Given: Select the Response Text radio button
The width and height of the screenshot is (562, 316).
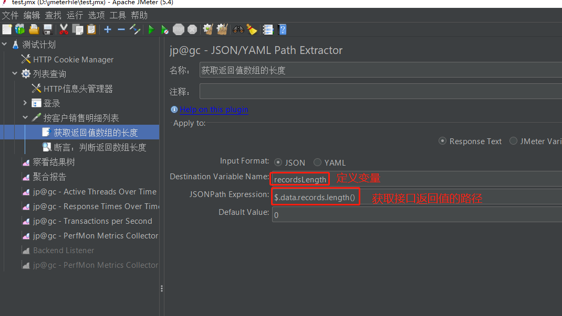Looking at the screenshot, I should pos(443,141).
